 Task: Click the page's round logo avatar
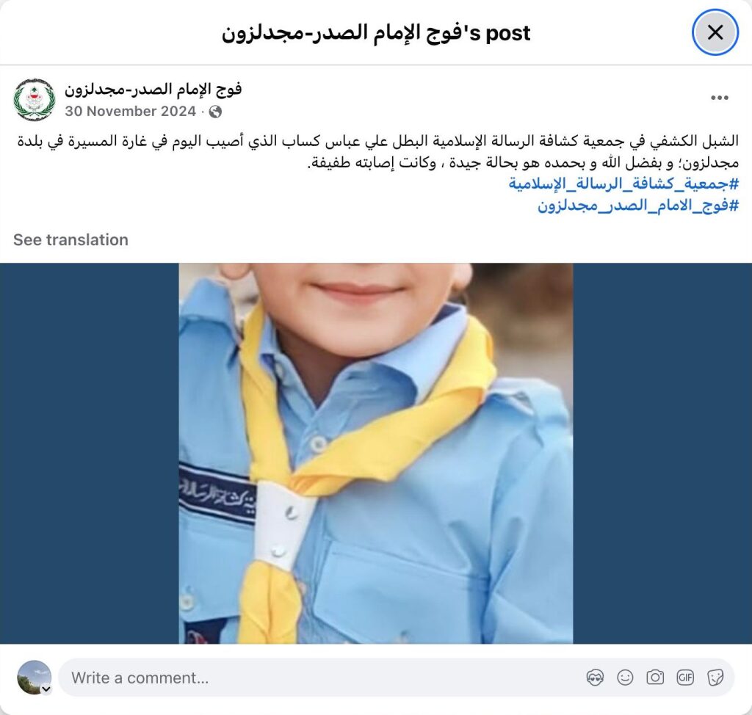(35, 100)
